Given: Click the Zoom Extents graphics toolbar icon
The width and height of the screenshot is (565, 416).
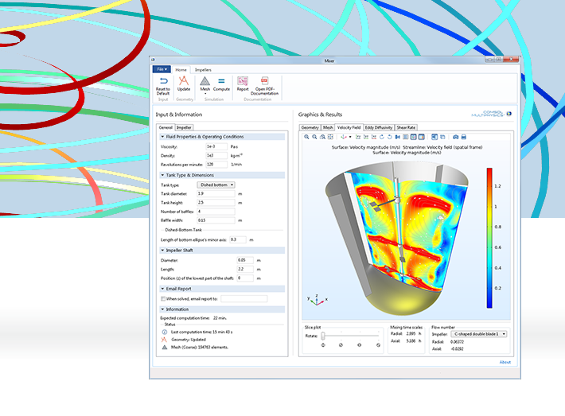Looking at the screenshot, I should pyautogui.click(x=330, y=137).
